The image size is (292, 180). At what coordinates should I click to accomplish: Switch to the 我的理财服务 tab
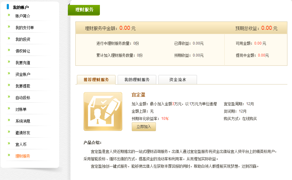tap(137, 80)
